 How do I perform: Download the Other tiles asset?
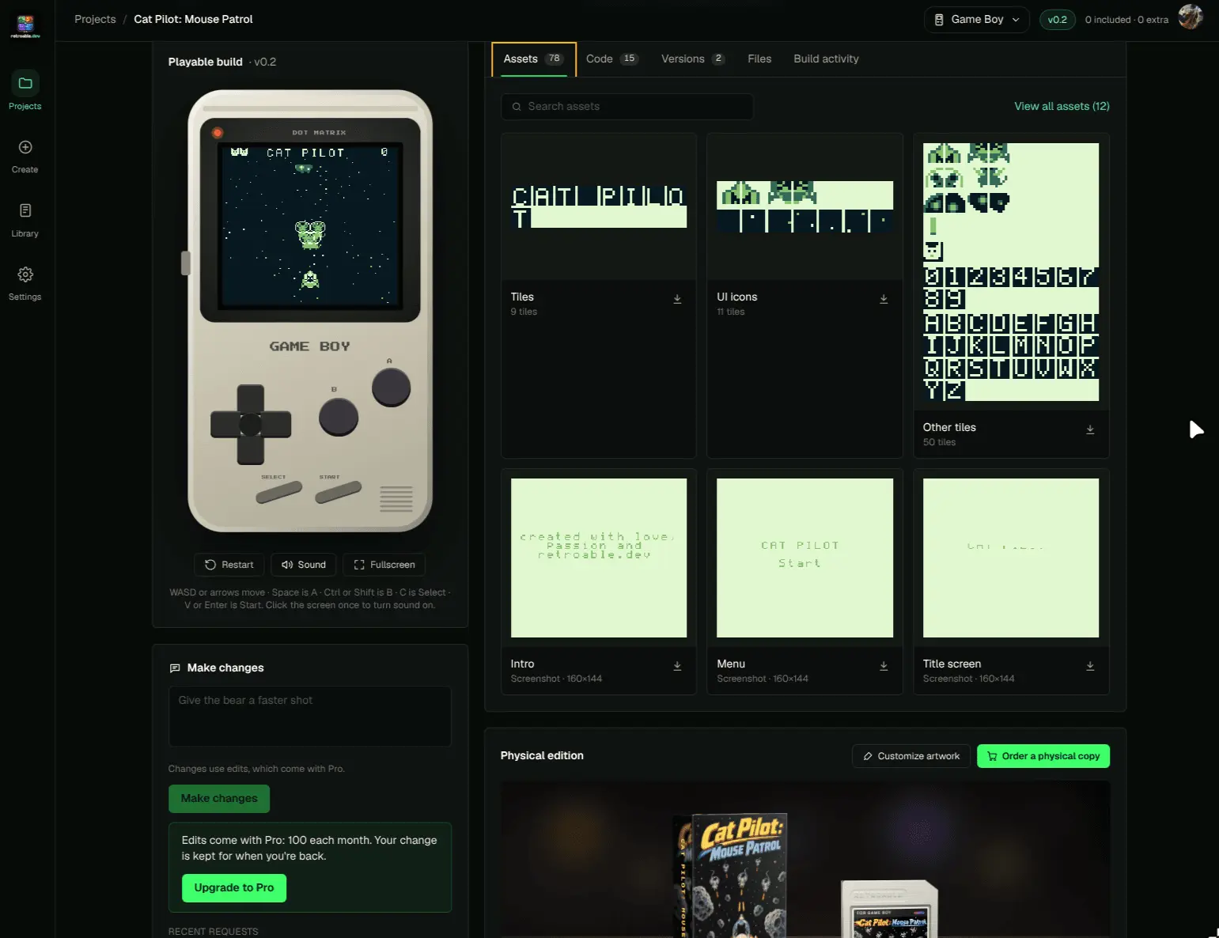point(1090,429)
